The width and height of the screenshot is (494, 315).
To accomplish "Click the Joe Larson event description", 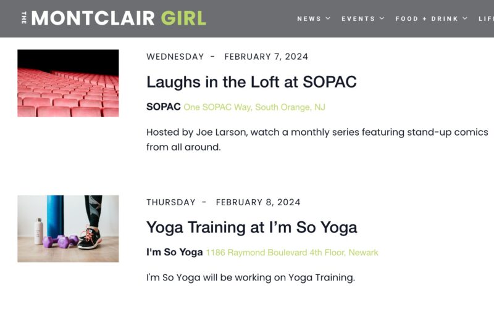I will (x=317, y=139).
